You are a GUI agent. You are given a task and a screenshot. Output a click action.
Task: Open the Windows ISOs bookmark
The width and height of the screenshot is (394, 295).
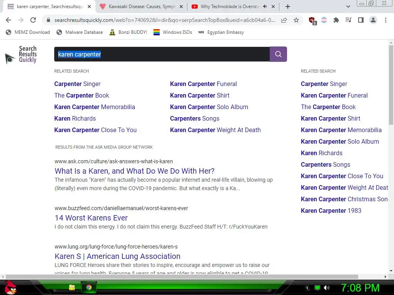click(x=173, y=32)
